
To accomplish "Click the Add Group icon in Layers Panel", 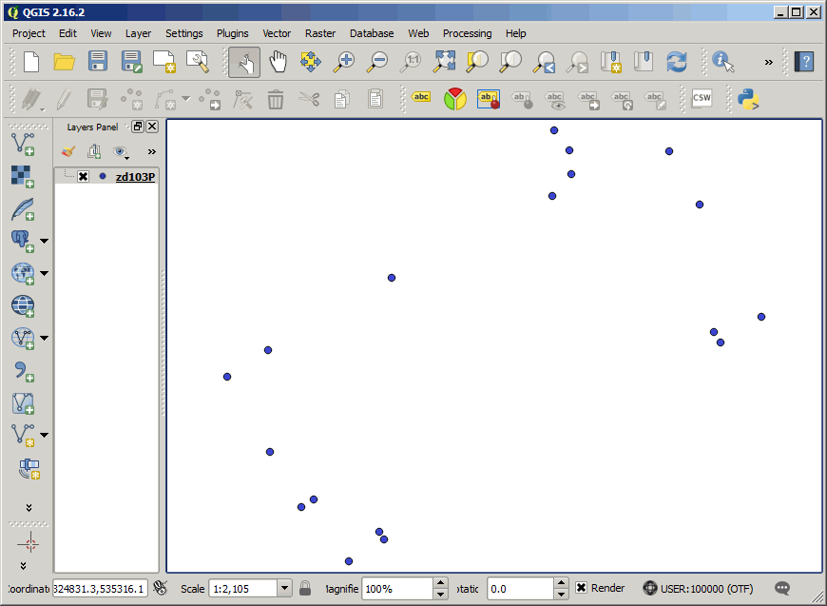I will pos(94,152).
